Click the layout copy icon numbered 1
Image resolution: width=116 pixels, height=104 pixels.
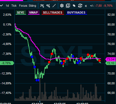coord(68,6)
